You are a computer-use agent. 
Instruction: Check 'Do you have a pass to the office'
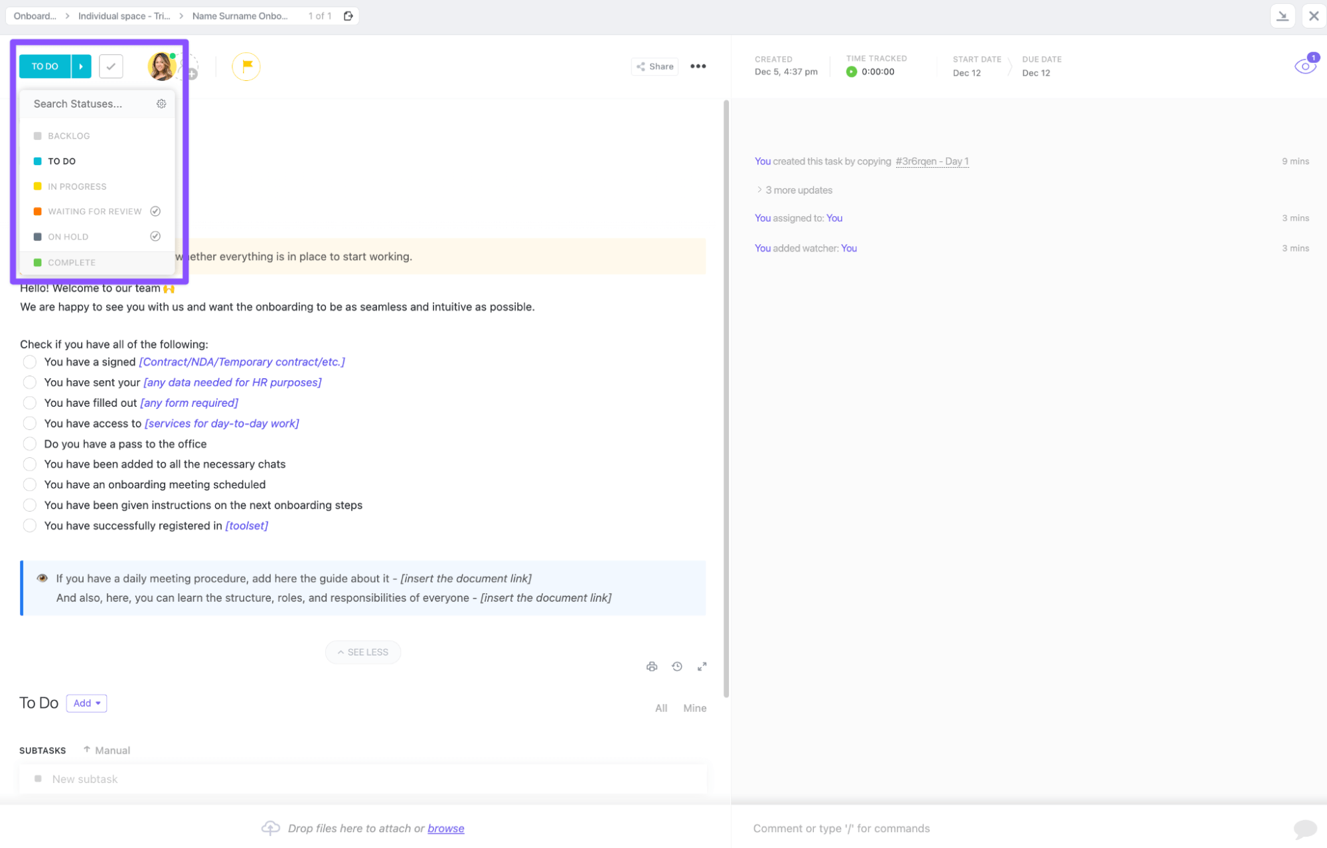[29, 444]
